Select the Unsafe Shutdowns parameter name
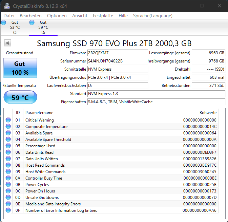The width and height of the screenshot is (228, 222). pos(42,197)
